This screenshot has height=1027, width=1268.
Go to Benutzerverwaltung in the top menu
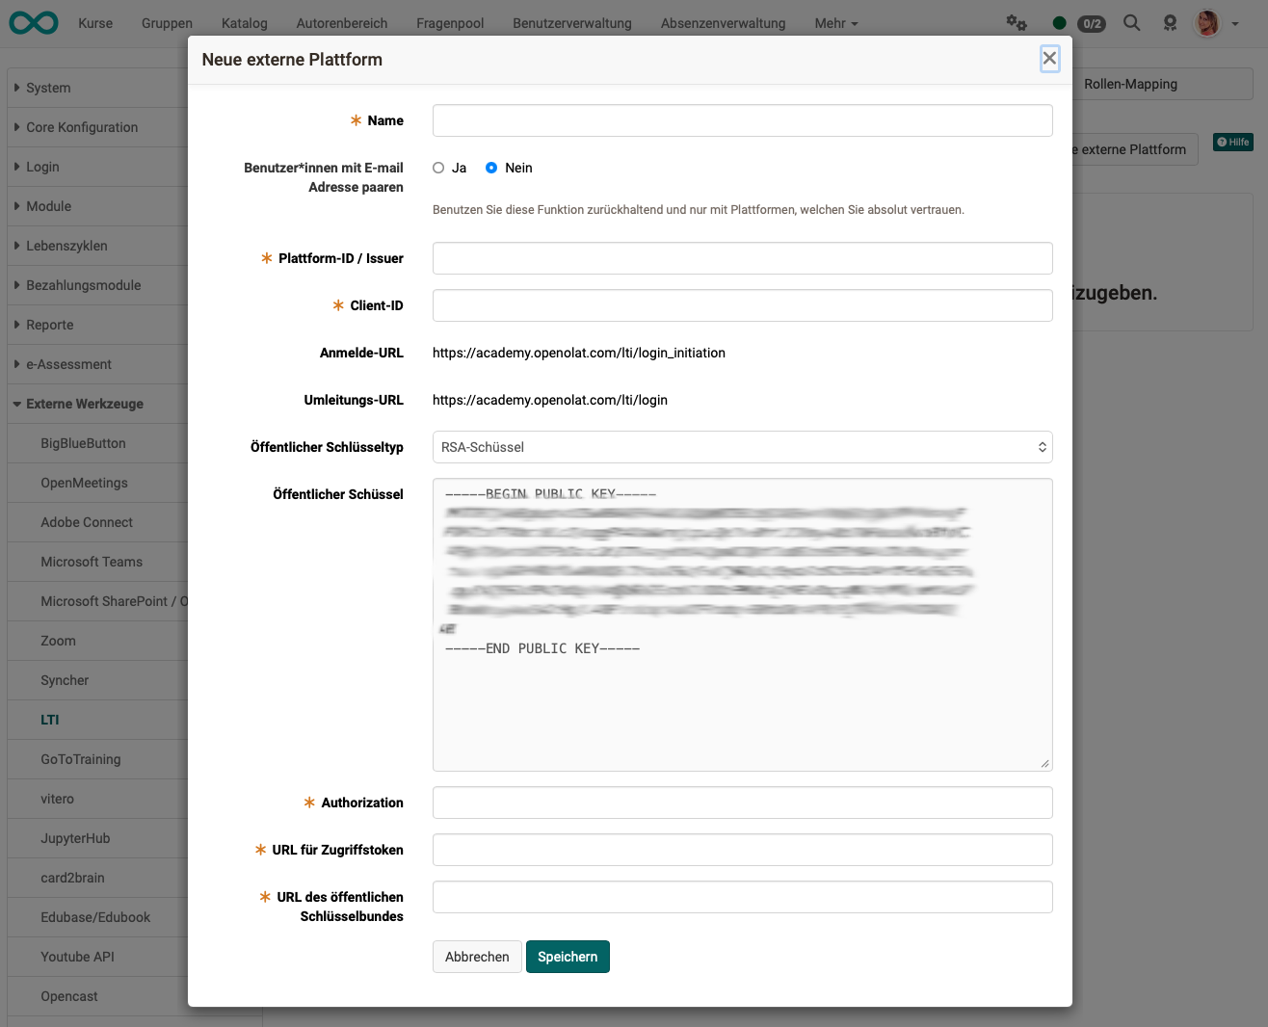(x=571, y=22)
